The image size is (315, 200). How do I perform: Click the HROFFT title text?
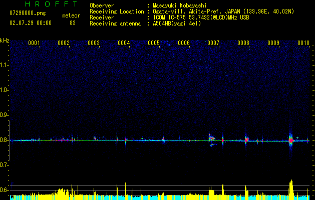[x=52, y=4]
